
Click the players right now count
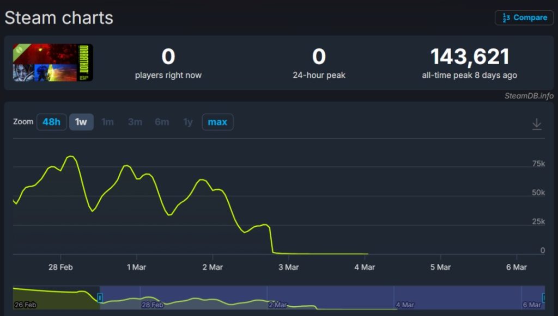click(x=168, y=57)
